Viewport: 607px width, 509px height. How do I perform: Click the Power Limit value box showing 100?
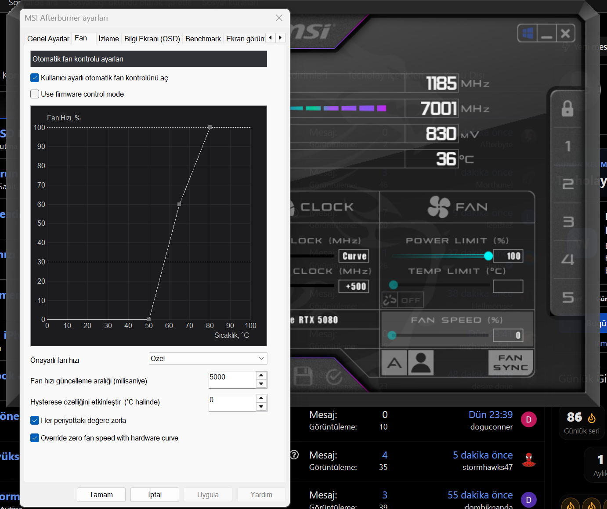click(x=508, y=256)
